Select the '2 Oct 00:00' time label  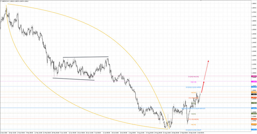(x=201, y=133)
